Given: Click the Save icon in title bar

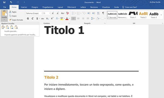Looking at the screenshot, I should click(4, 2).
